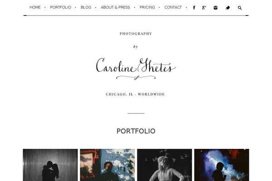Select the Pricing navigation link
272x181 pixels.
click(x=147, y=7)
